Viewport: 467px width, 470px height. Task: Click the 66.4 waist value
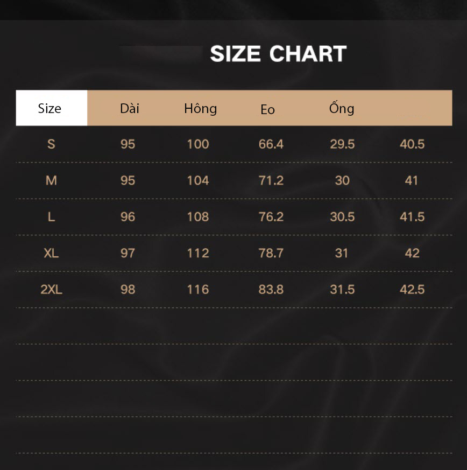[271, 144]
